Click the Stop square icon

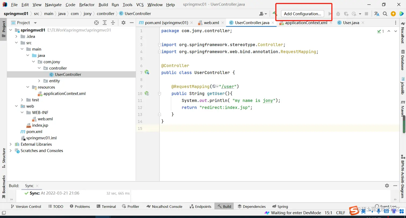coord(367,14)
